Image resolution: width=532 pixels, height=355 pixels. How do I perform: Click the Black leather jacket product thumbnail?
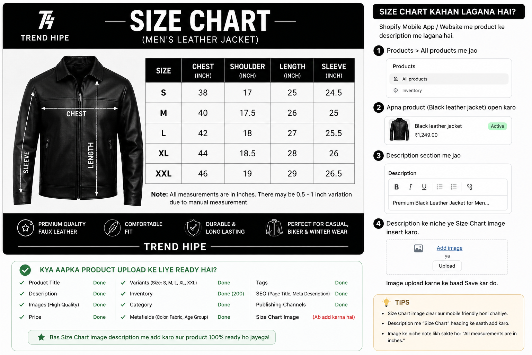(399, 130)
